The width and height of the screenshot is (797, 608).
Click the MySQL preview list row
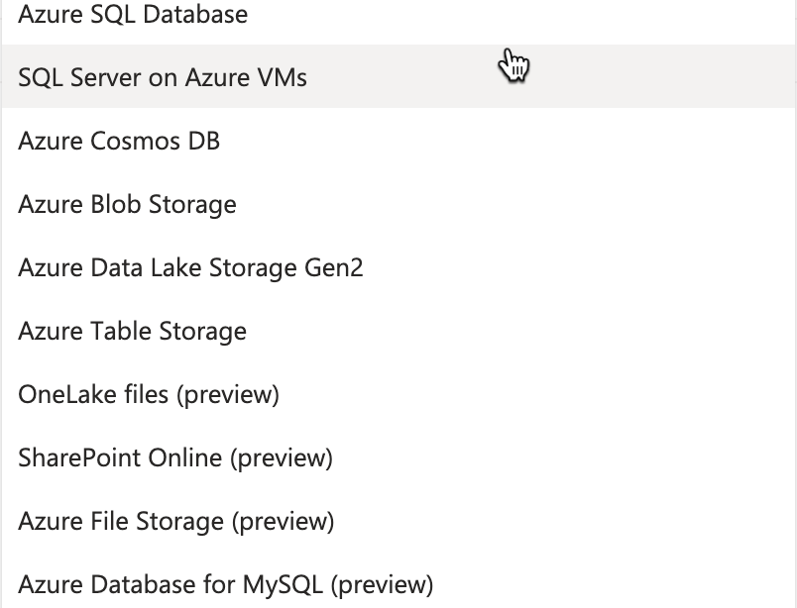pyautogui.click(x=398, y=581)
